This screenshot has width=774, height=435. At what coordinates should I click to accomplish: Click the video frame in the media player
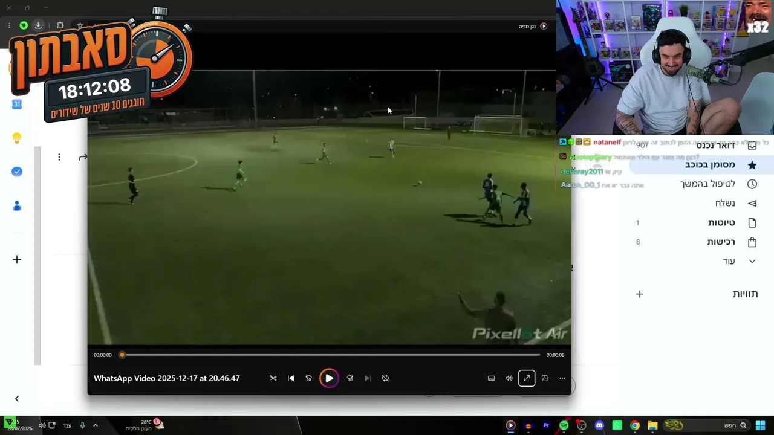tap(329, 207)
